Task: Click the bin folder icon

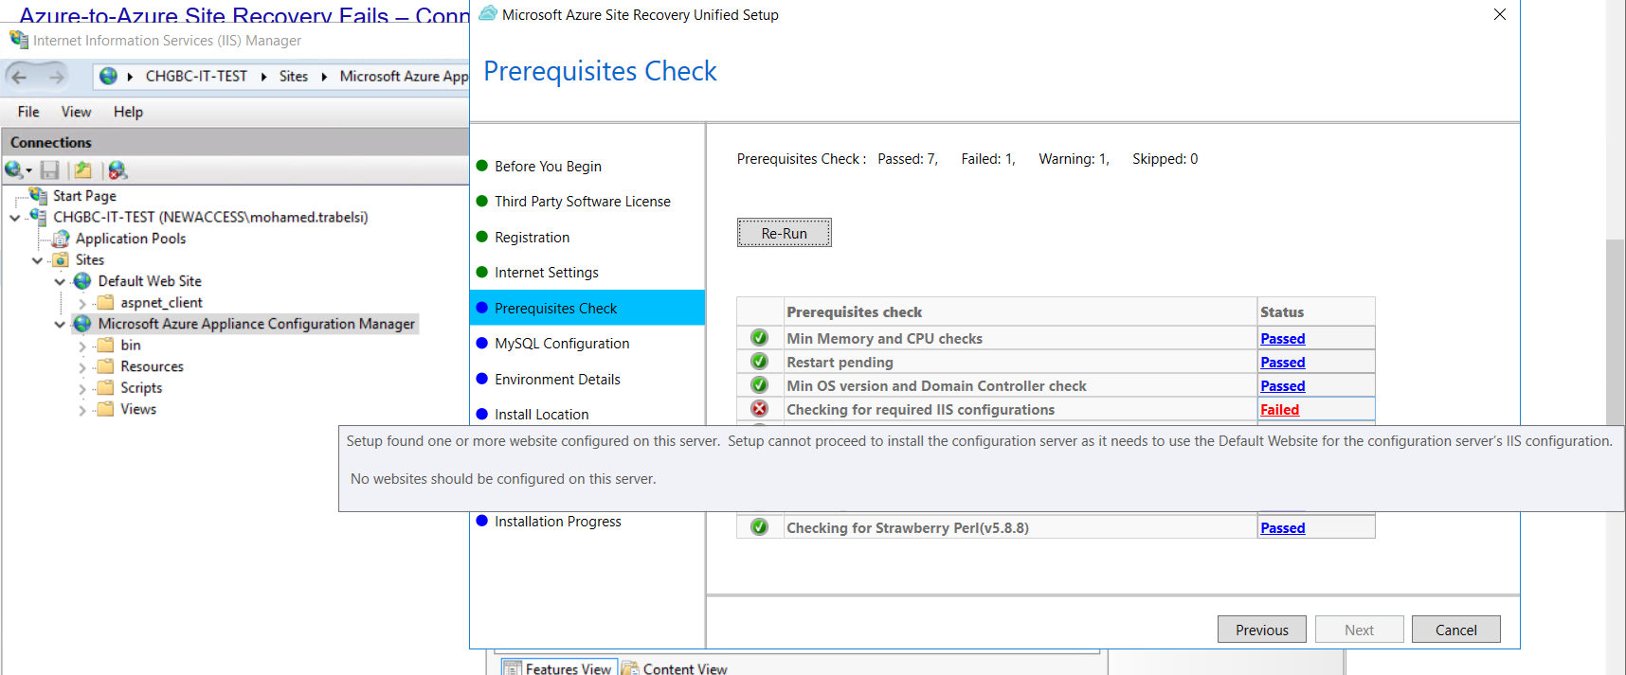Action: pos(105,345)
